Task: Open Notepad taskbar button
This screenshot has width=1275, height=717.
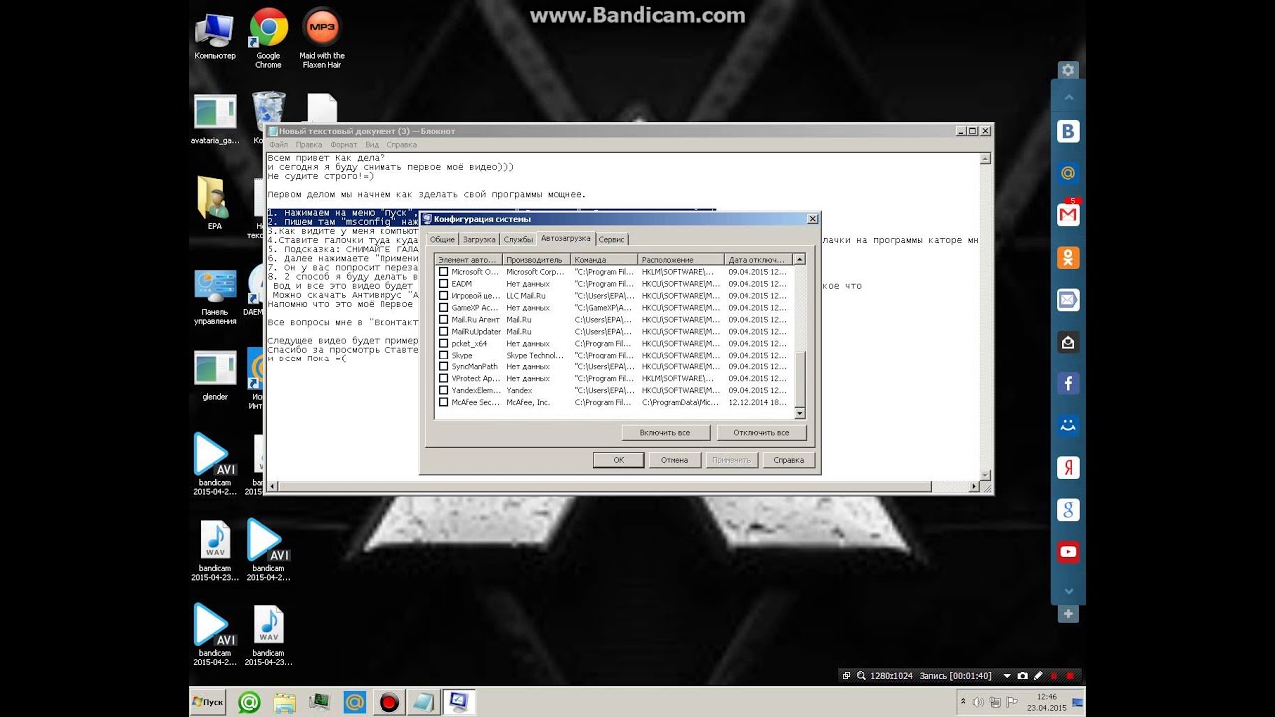Action: tap(424, 702)
